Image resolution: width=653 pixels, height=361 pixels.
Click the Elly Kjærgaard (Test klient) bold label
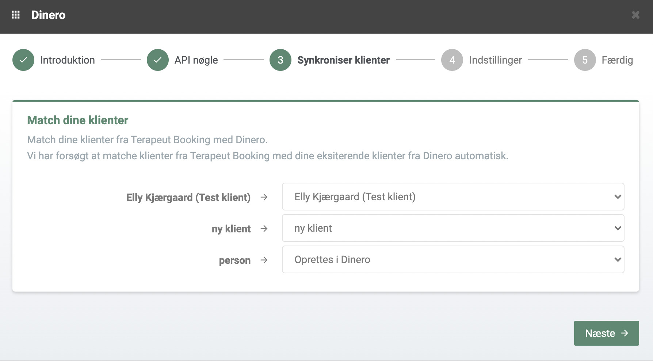188,197
